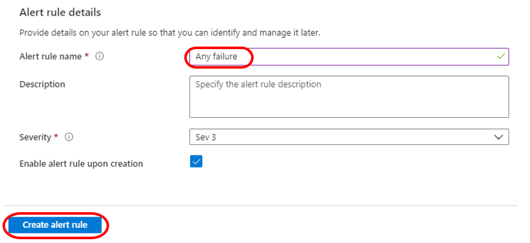Uncheck Enable alert rule upon creation checkbox
The height and width of the screenshot is (243, 530).
[196, 162]
